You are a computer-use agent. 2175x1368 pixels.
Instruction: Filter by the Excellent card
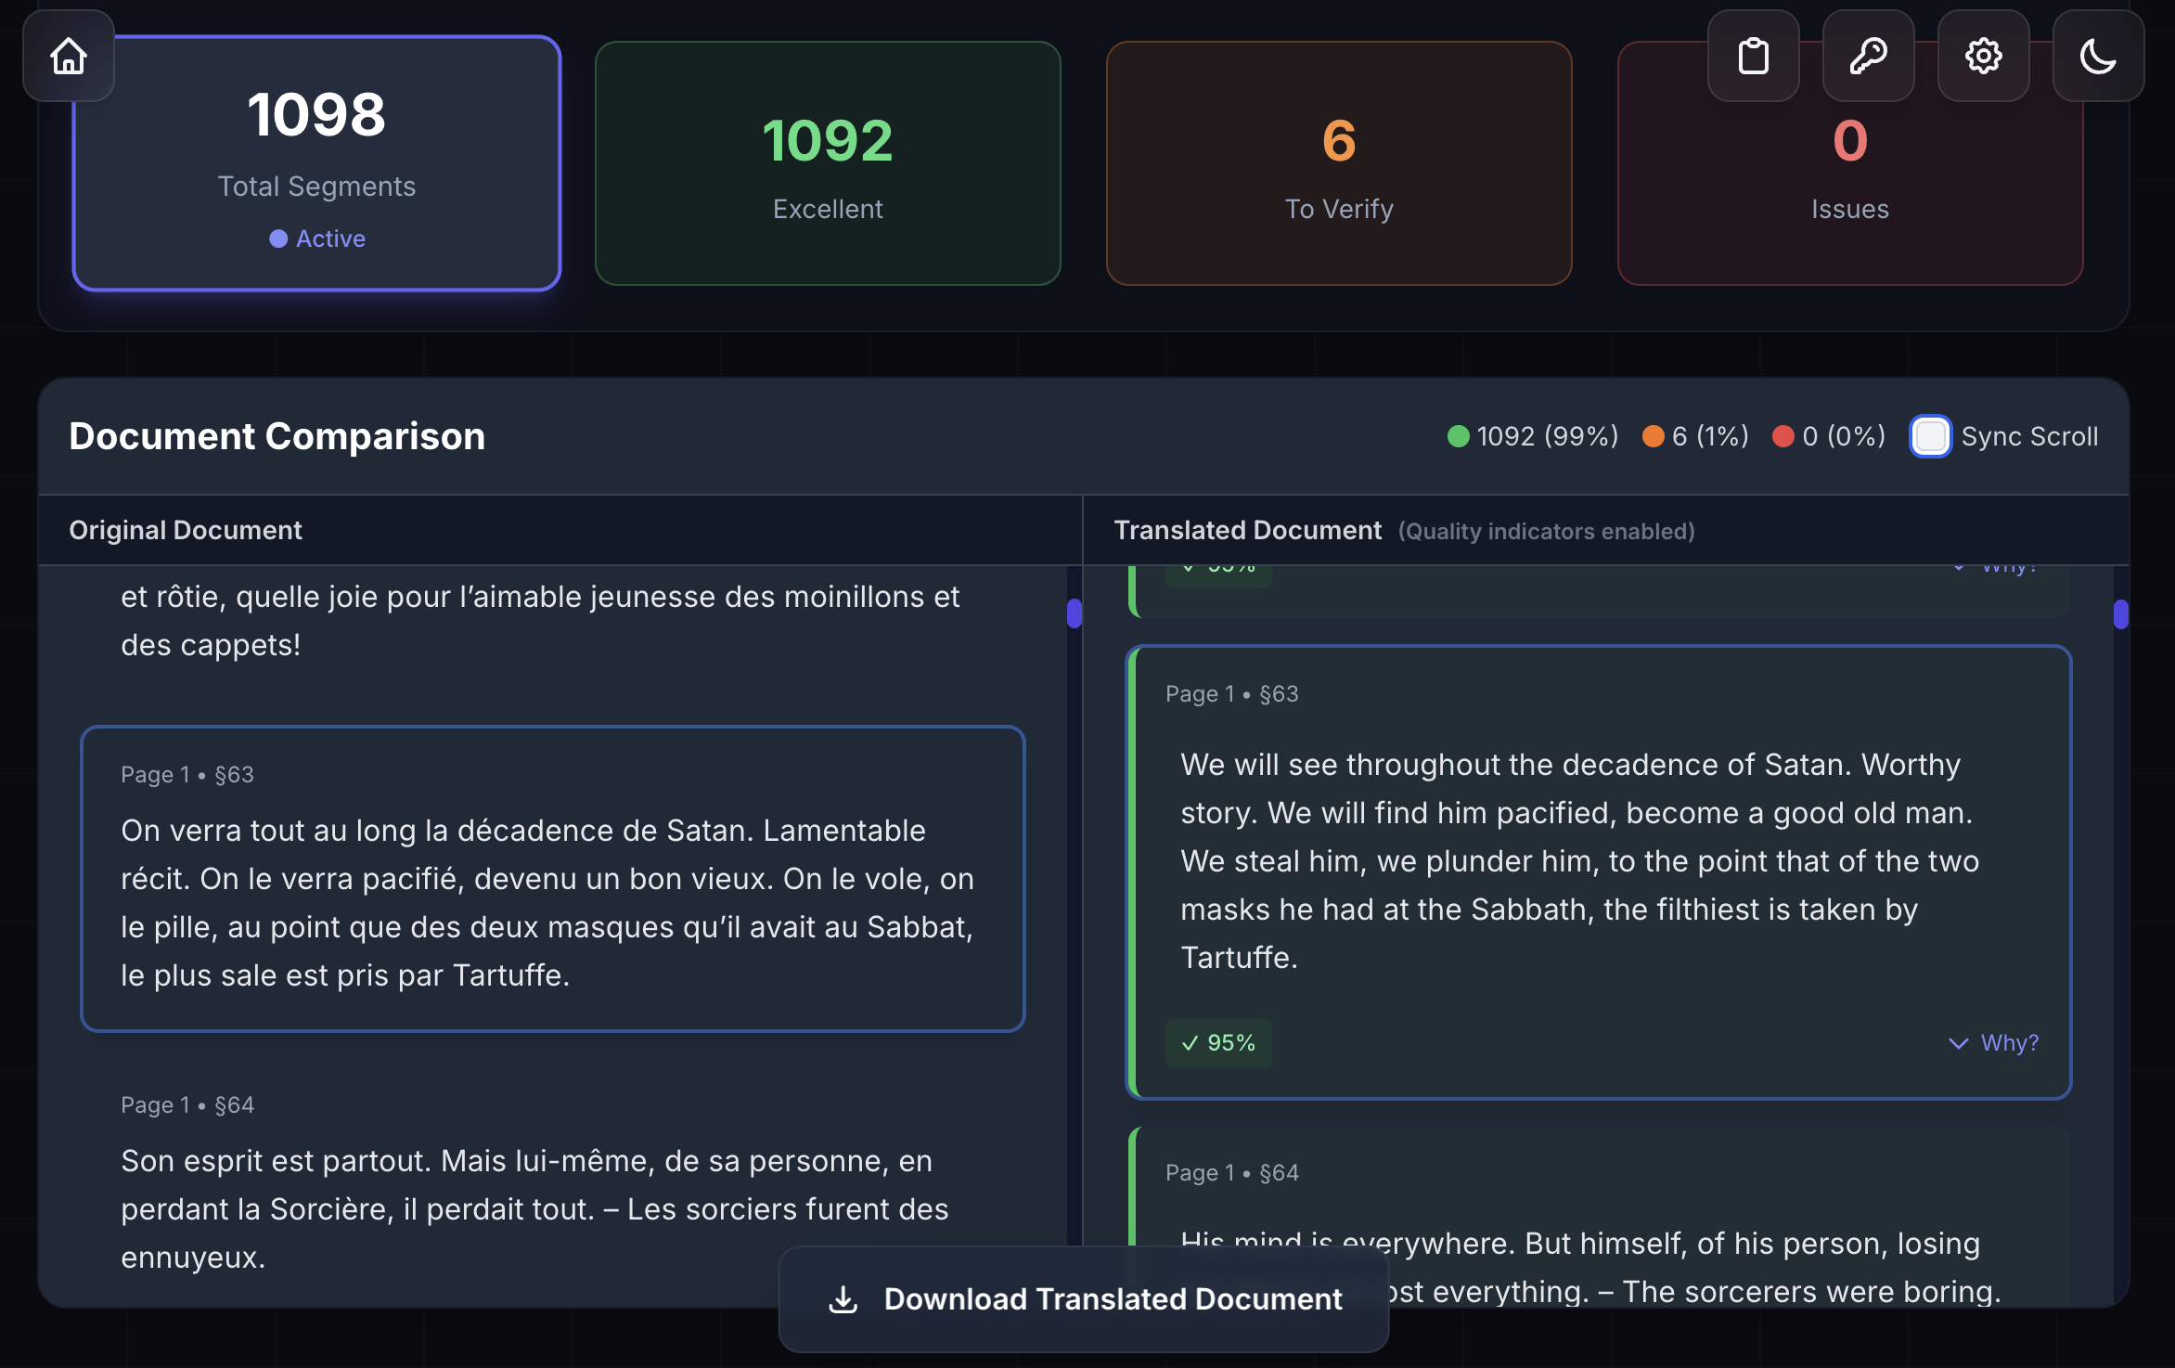pyautogui.click(x=827, y=163)
